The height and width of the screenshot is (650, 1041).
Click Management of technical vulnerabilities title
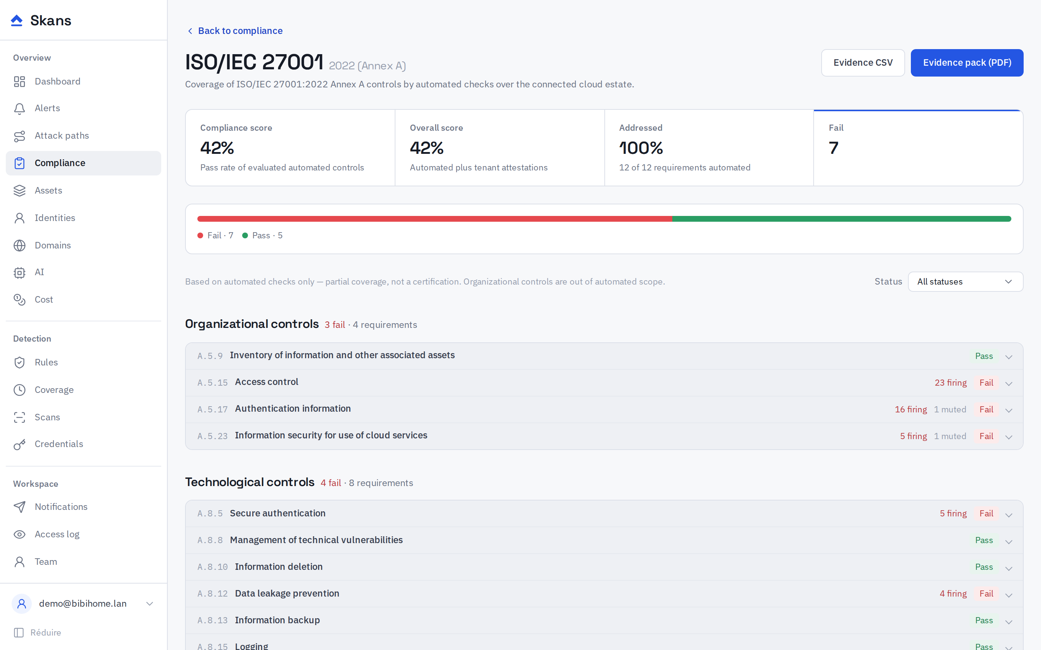click(x=316, y=540)
